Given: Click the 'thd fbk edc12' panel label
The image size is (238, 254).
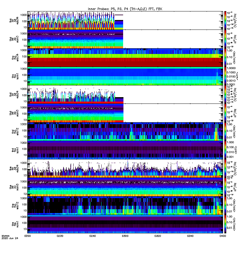Looking at the screenshot, I should [x=15, y=131].
